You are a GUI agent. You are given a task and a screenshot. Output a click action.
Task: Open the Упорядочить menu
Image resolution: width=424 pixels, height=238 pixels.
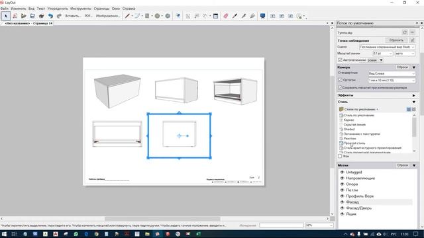tap(58, 9)
